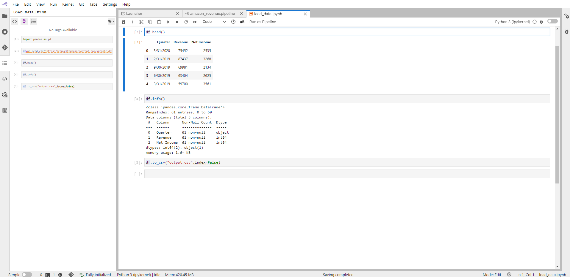Close the Launcher tab
This screenshot has width=570, height=277.
(177, 14)
